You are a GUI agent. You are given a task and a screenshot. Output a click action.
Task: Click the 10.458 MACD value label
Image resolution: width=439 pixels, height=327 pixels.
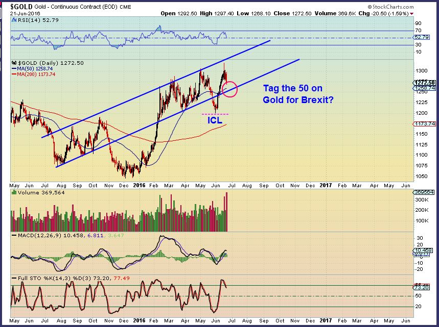click(423, 250)
